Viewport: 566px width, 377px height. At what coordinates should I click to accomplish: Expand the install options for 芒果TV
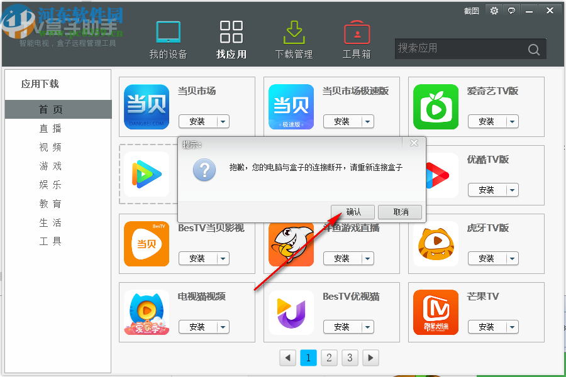pos(512,327)
